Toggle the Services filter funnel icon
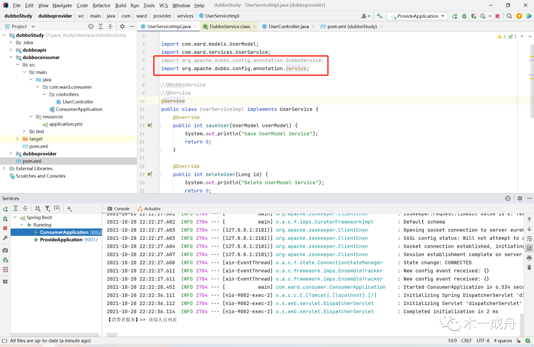Viewport: 534px width, 347px height. point(47,209)
